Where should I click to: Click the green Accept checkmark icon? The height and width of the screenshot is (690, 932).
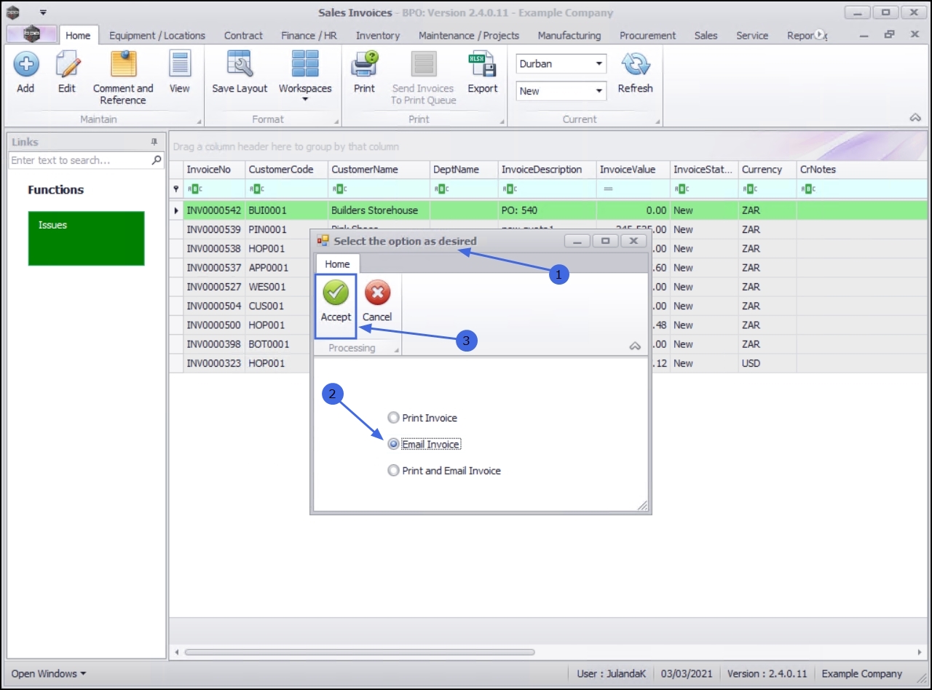(x=336, y=293)
